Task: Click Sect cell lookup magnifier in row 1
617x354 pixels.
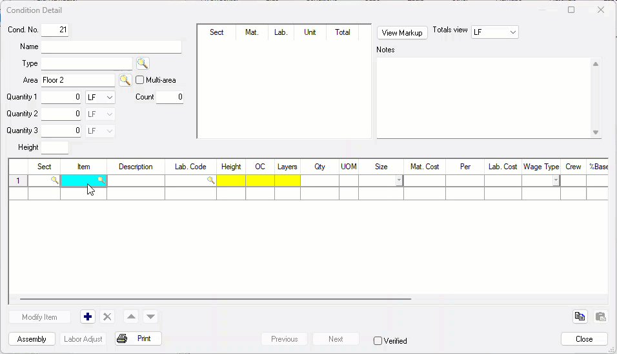Action: click(55, 180)
